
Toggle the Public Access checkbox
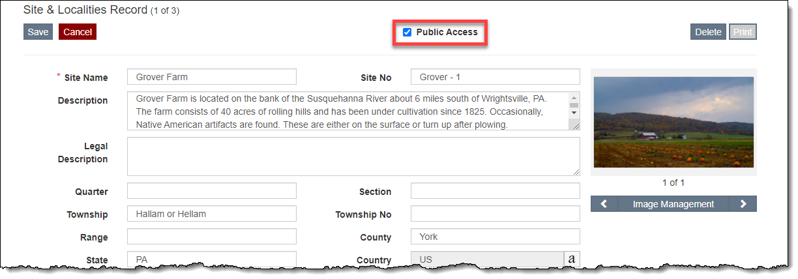coord(407,33)
